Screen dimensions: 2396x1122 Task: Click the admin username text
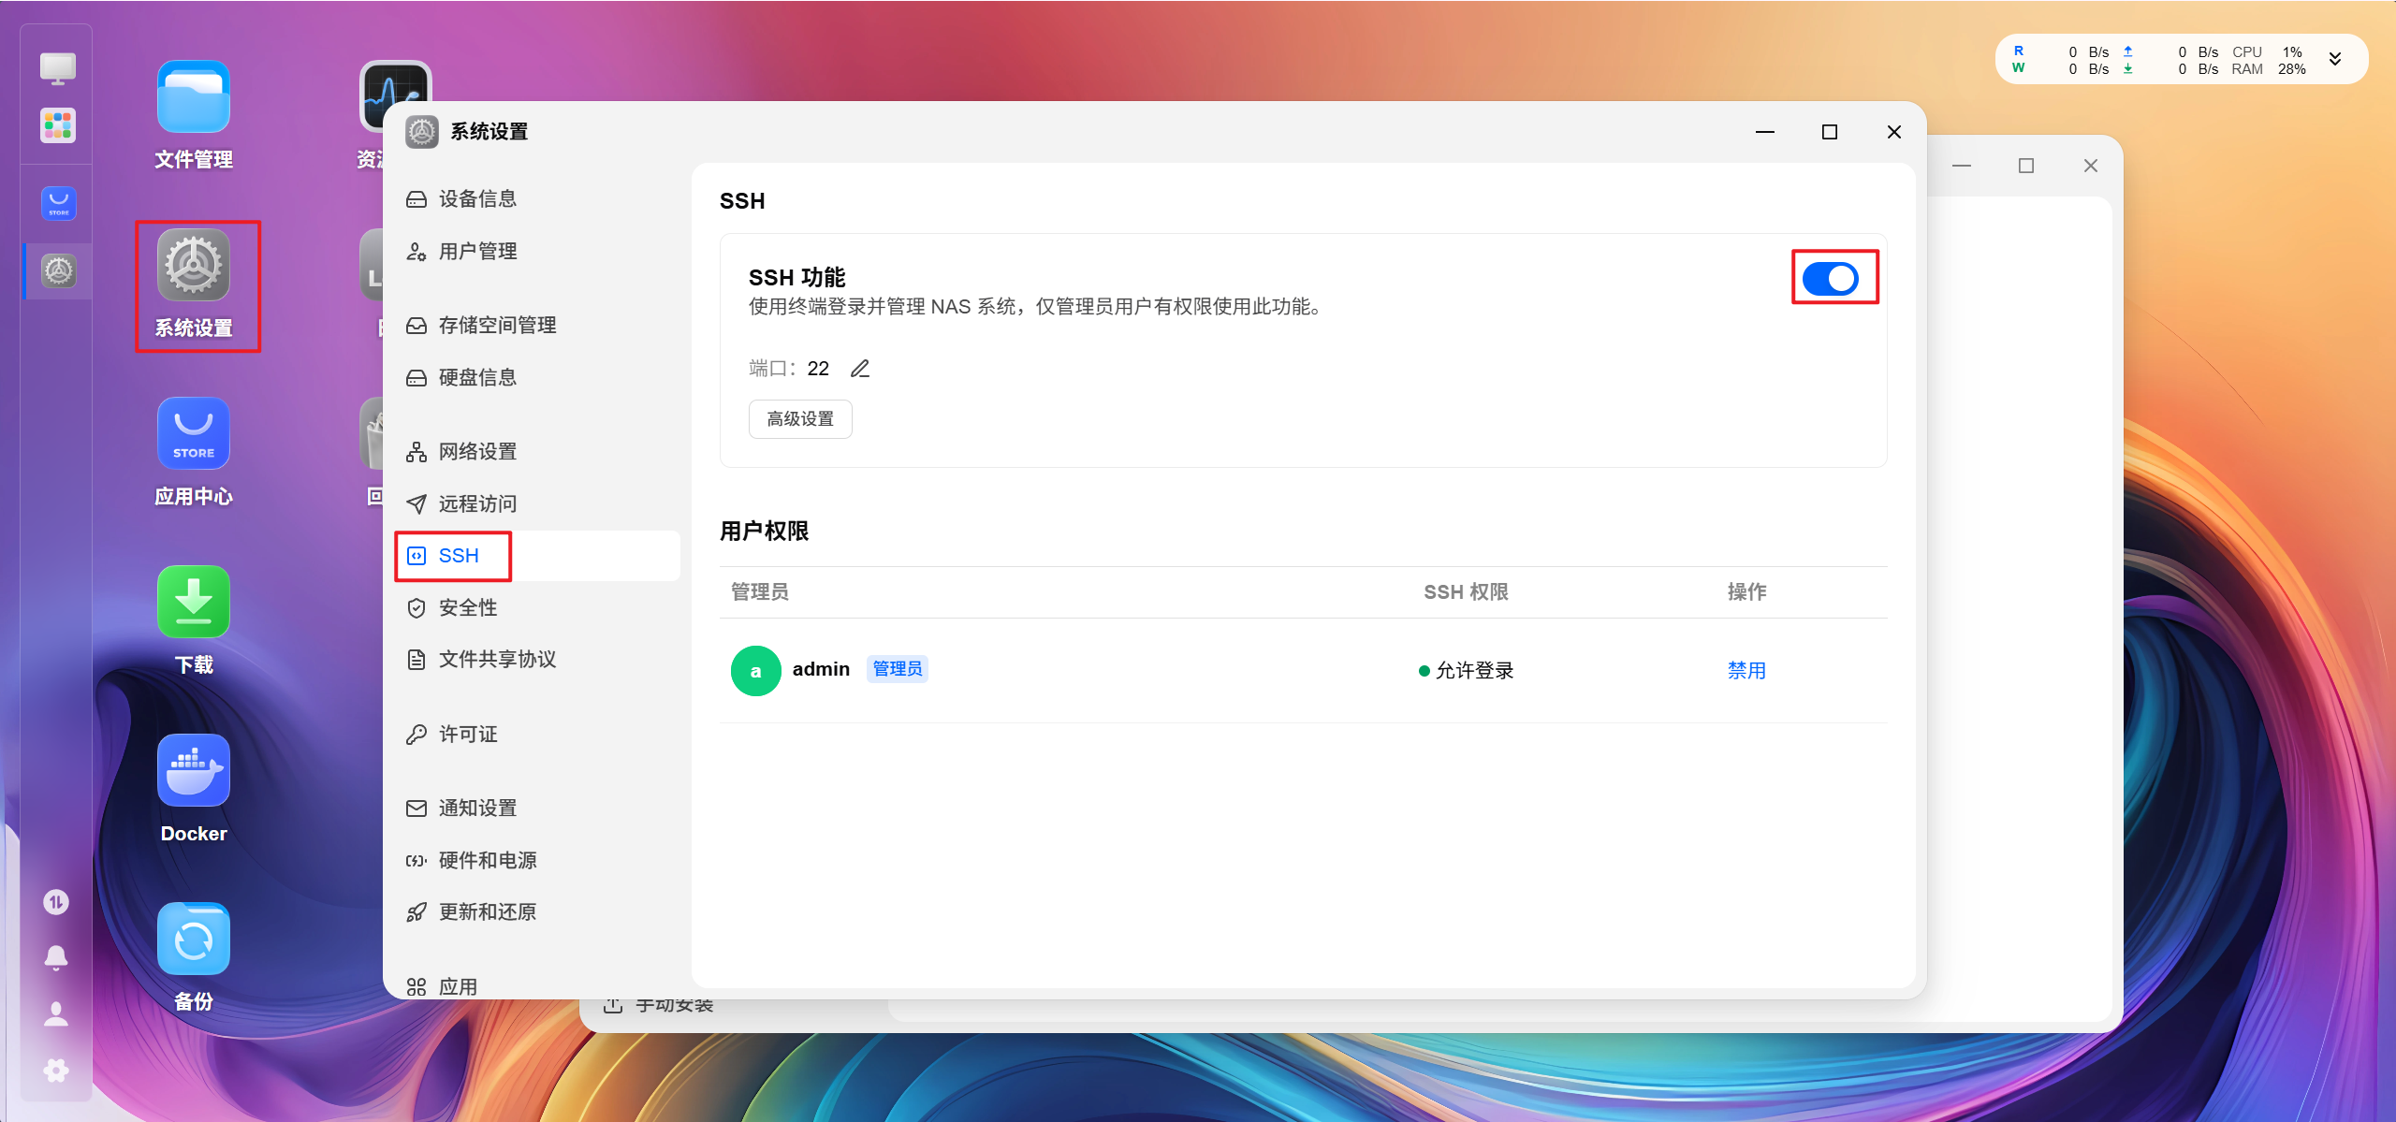point(821,669)
